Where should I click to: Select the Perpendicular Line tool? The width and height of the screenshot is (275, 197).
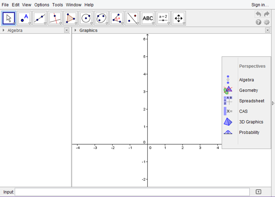tap(55, 18)
